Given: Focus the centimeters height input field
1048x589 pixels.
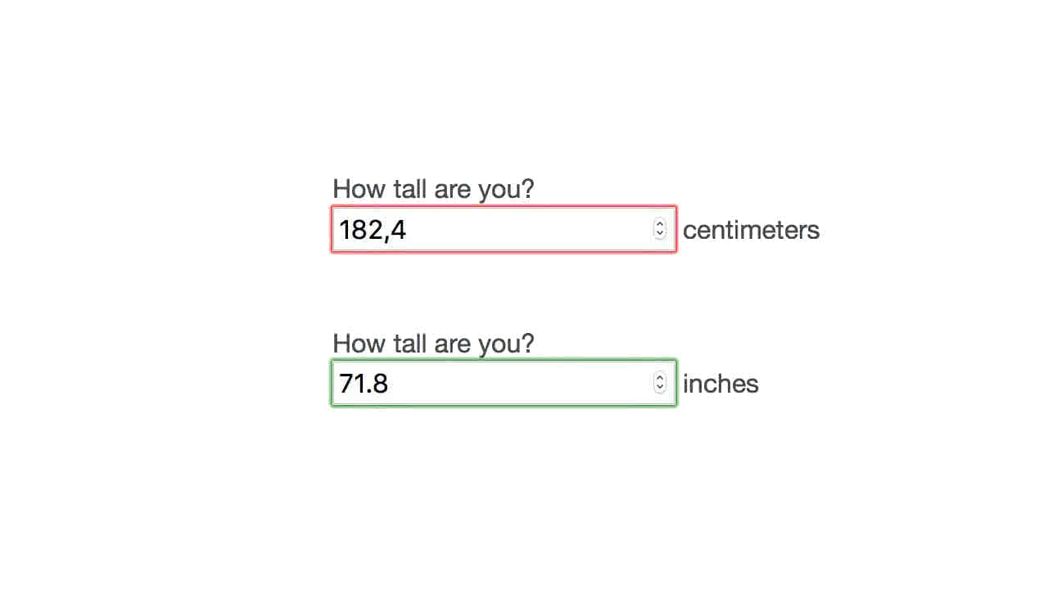Looking at the screenshot, I should (x=491, y=230).
